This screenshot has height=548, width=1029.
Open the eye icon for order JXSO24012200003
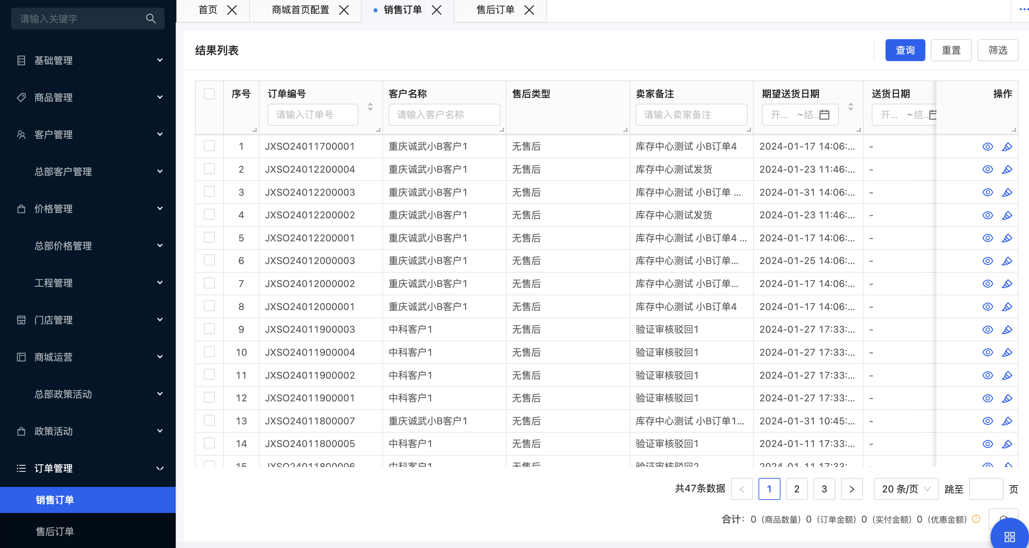[x=987, y=192]
